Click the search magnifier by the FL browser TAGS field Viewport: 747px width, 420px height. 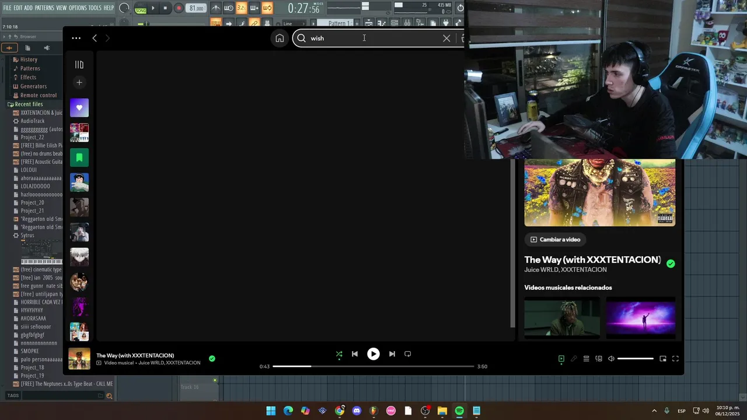109,396
